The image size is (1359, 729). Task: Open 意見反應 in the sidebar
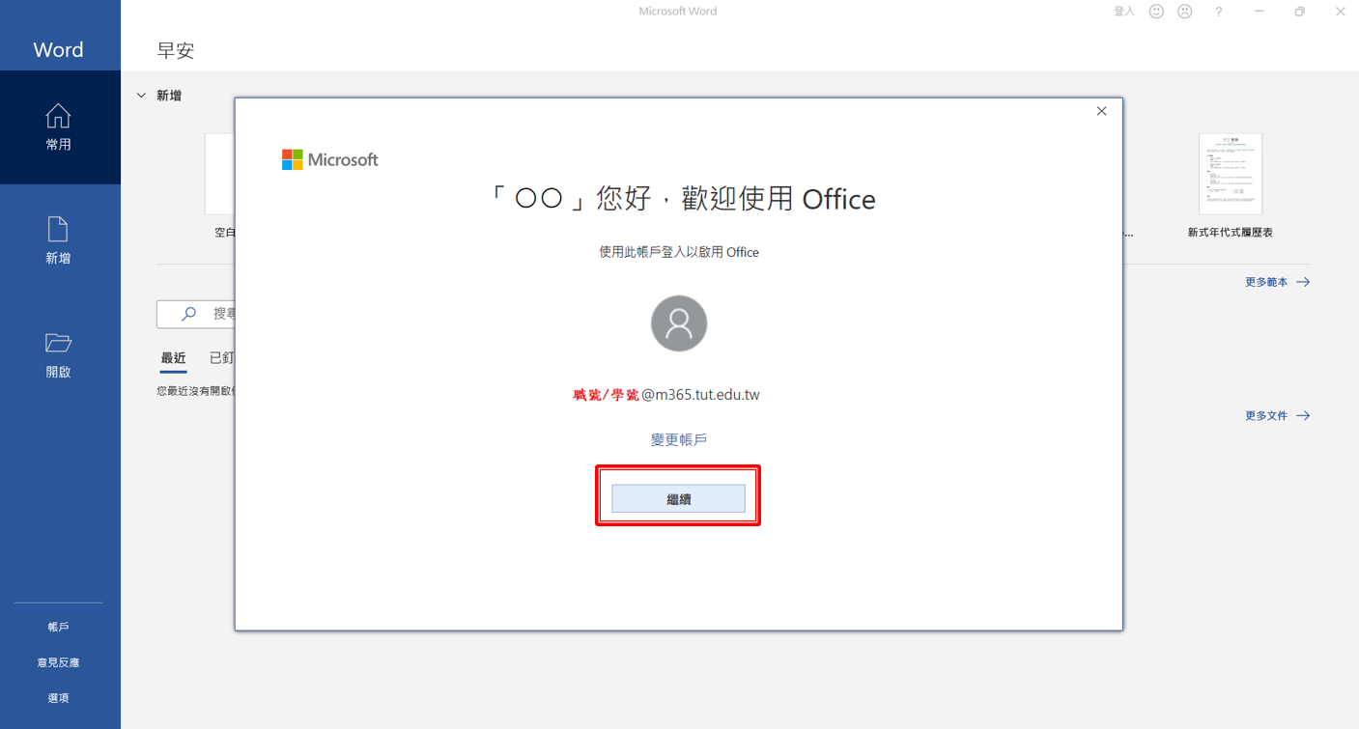59,663
